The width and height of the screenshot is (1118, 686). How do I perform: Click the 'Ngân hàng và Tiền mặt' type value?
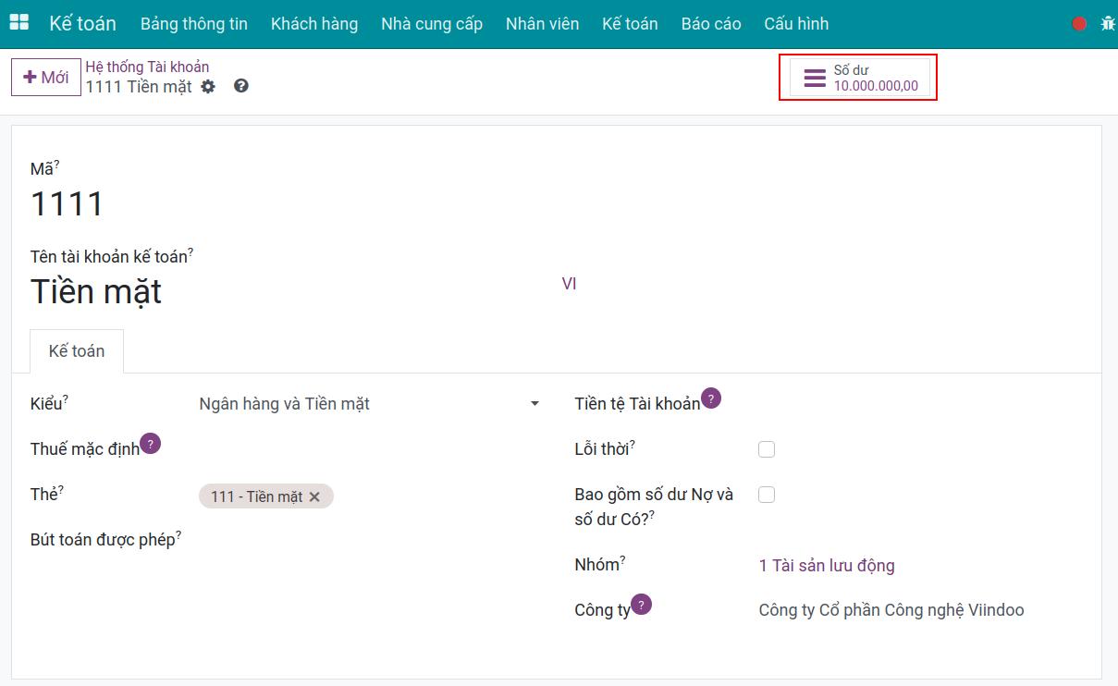[x=285, y=404]
